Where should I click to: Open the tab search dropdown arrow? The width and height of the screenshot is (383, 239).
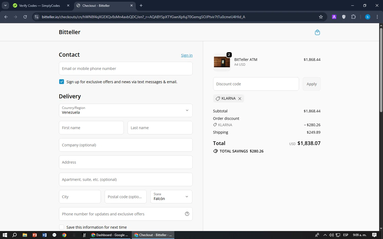pos(5,5)
